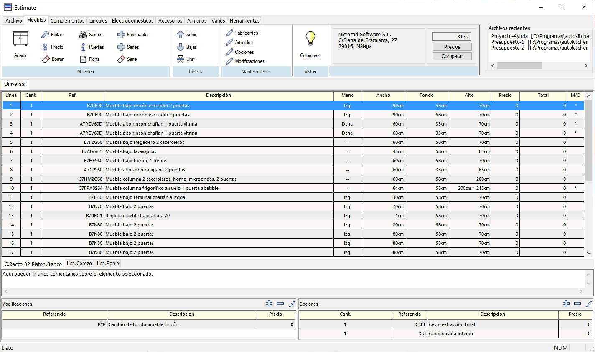
Task: Move the line down with Bajar
Action: point(181,47)
